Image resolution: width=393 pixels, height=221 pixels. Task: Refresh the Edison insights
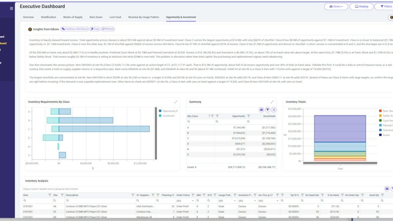tap(108, 29)
